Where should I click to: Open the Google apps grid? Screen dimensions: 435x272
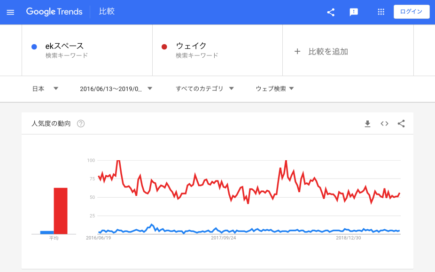(381, 12)
